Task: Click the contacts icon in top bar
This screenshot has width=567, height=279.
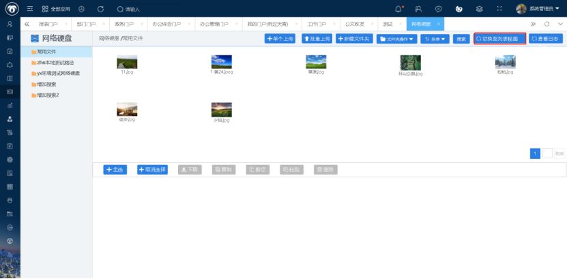Action: pyautogui.click(x=418, y=9)
